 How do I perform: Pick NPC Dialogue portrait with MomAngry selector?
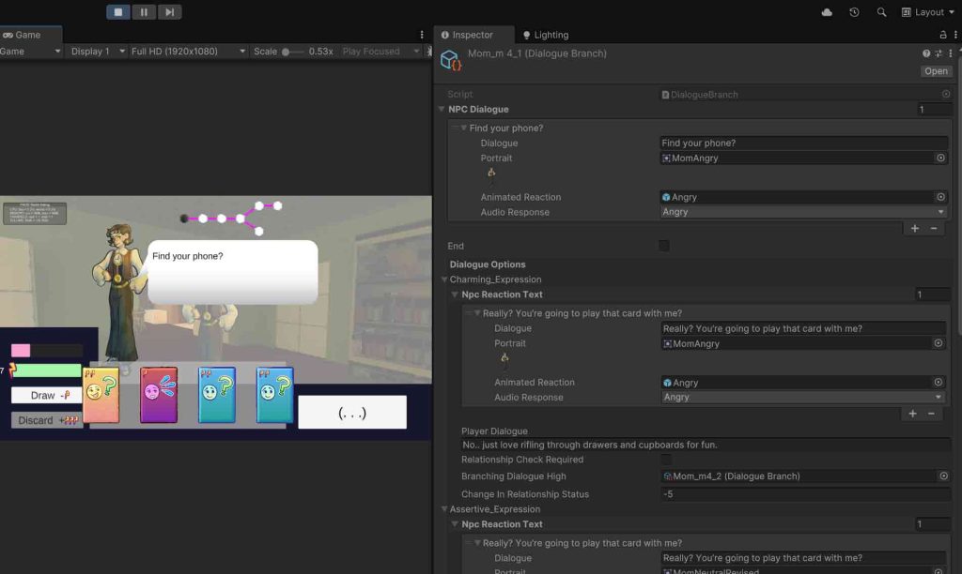(939, 159)
